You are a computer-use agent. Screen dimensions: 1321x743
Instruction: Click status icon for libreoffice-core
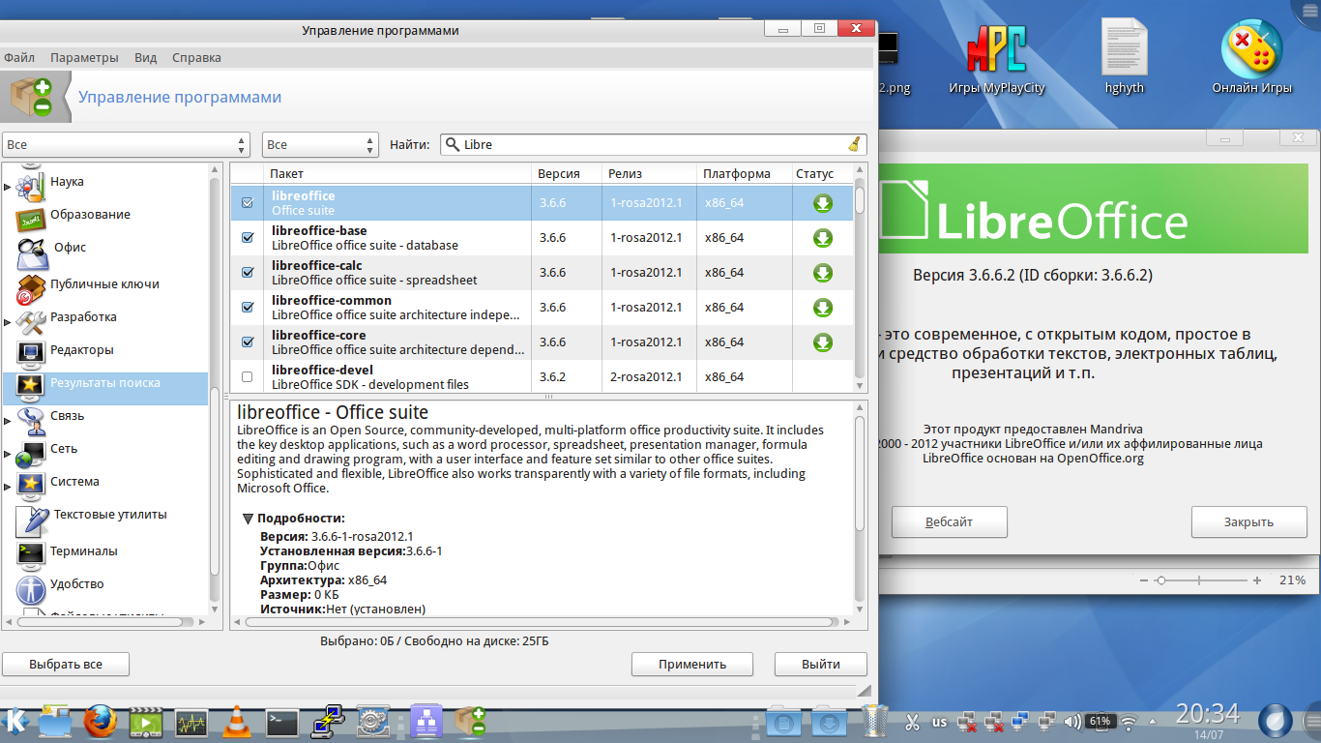pyautogui.click(x=823, y=342)
